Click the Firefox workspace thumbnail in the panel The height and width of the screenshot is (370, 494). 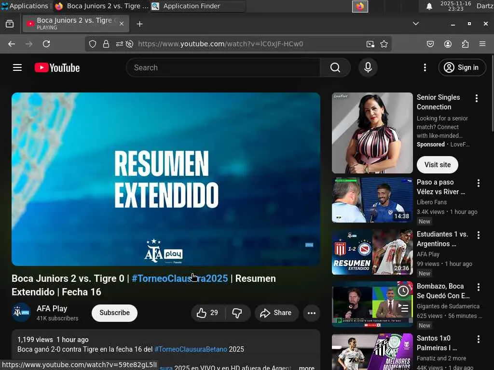click(x=360, y=6)
